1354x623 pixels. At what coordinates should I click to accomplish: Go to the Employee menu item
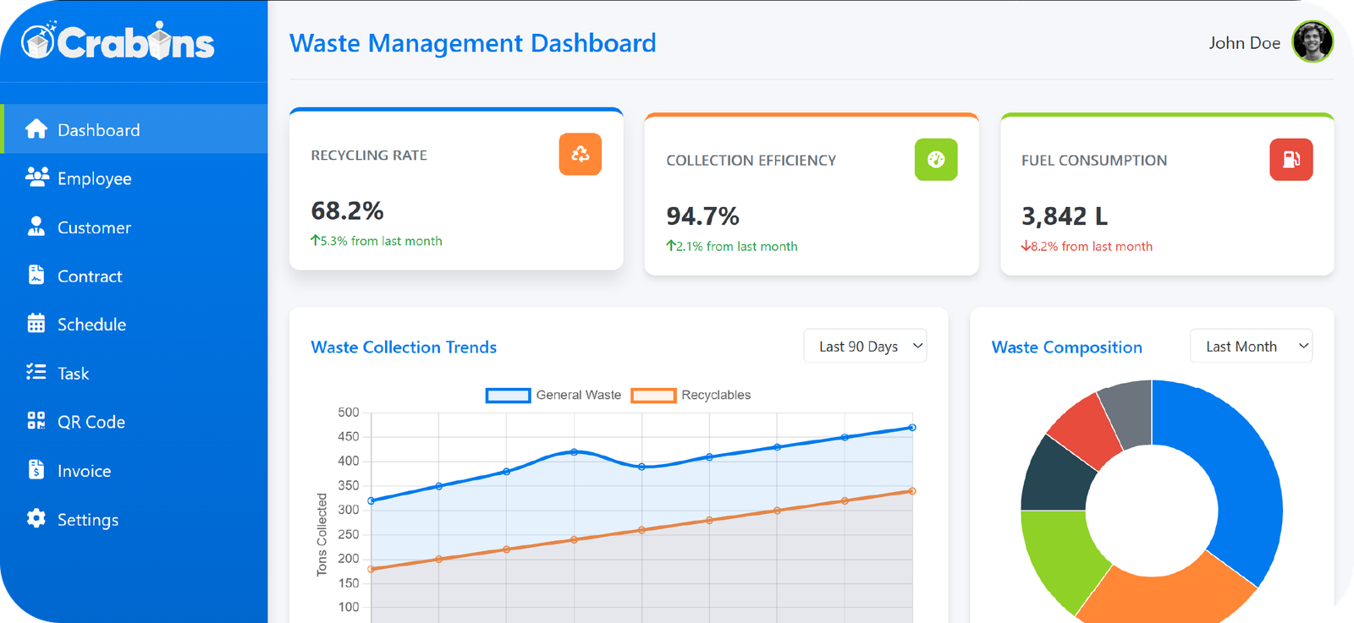coord(94,178)
